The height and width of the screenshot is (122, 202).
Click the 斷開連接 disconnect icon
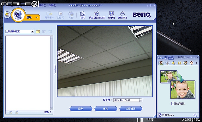tap(122, 15)
